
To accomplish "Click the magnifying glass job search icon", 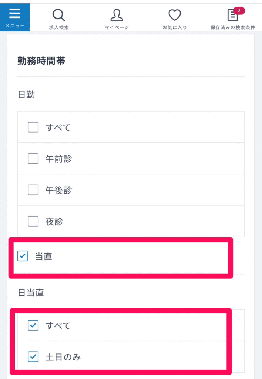I will (58, 15).
